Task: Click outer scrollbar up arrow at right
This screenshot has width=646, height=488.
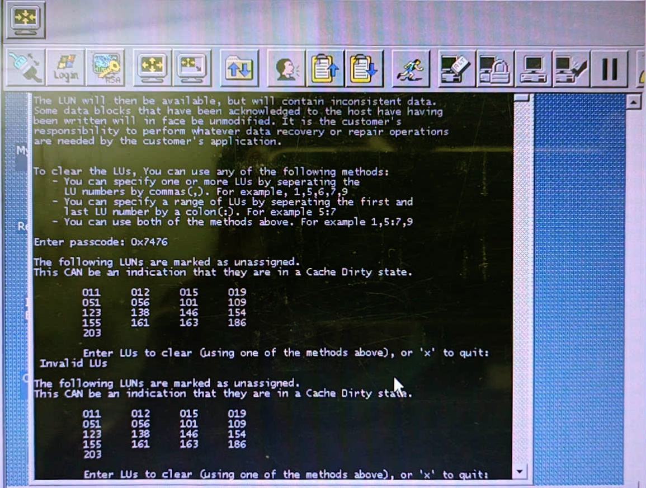Action: pyautogui.click(x=633, y=102)
